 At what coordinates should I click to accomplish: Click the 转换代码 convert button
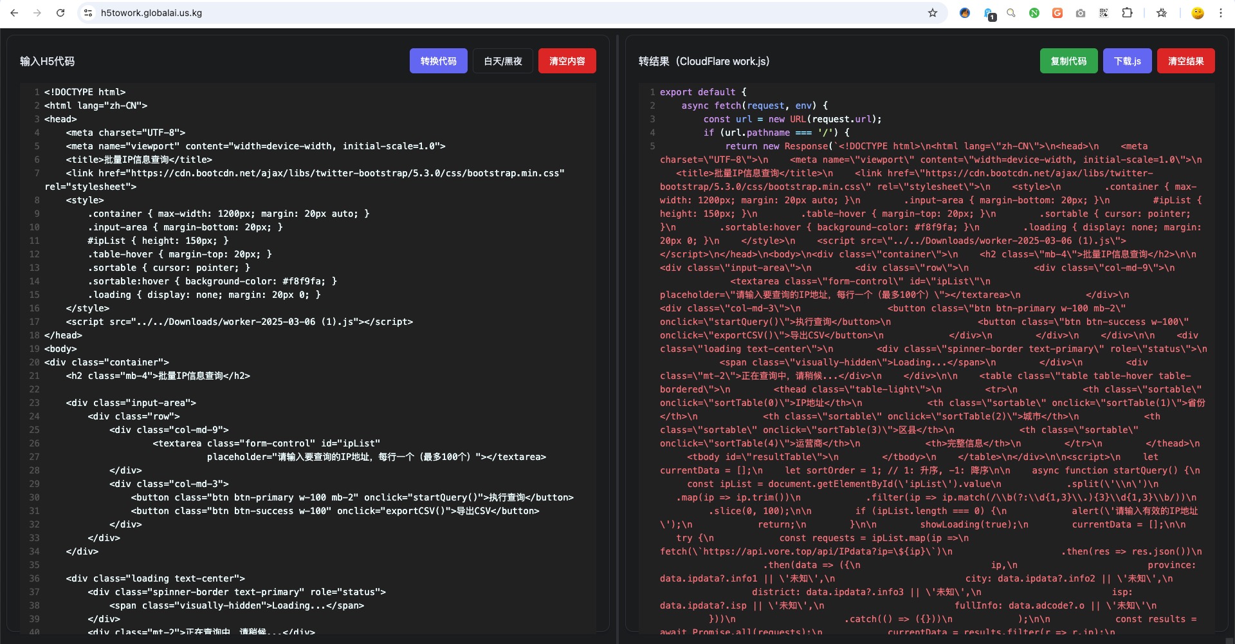point(438,61)
